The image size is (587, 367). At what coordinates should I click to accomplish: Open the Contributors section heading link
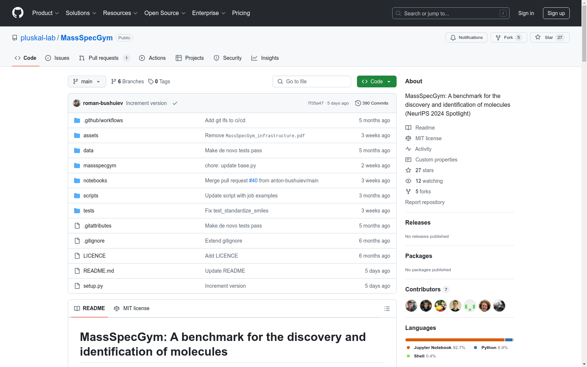(427, 289)
